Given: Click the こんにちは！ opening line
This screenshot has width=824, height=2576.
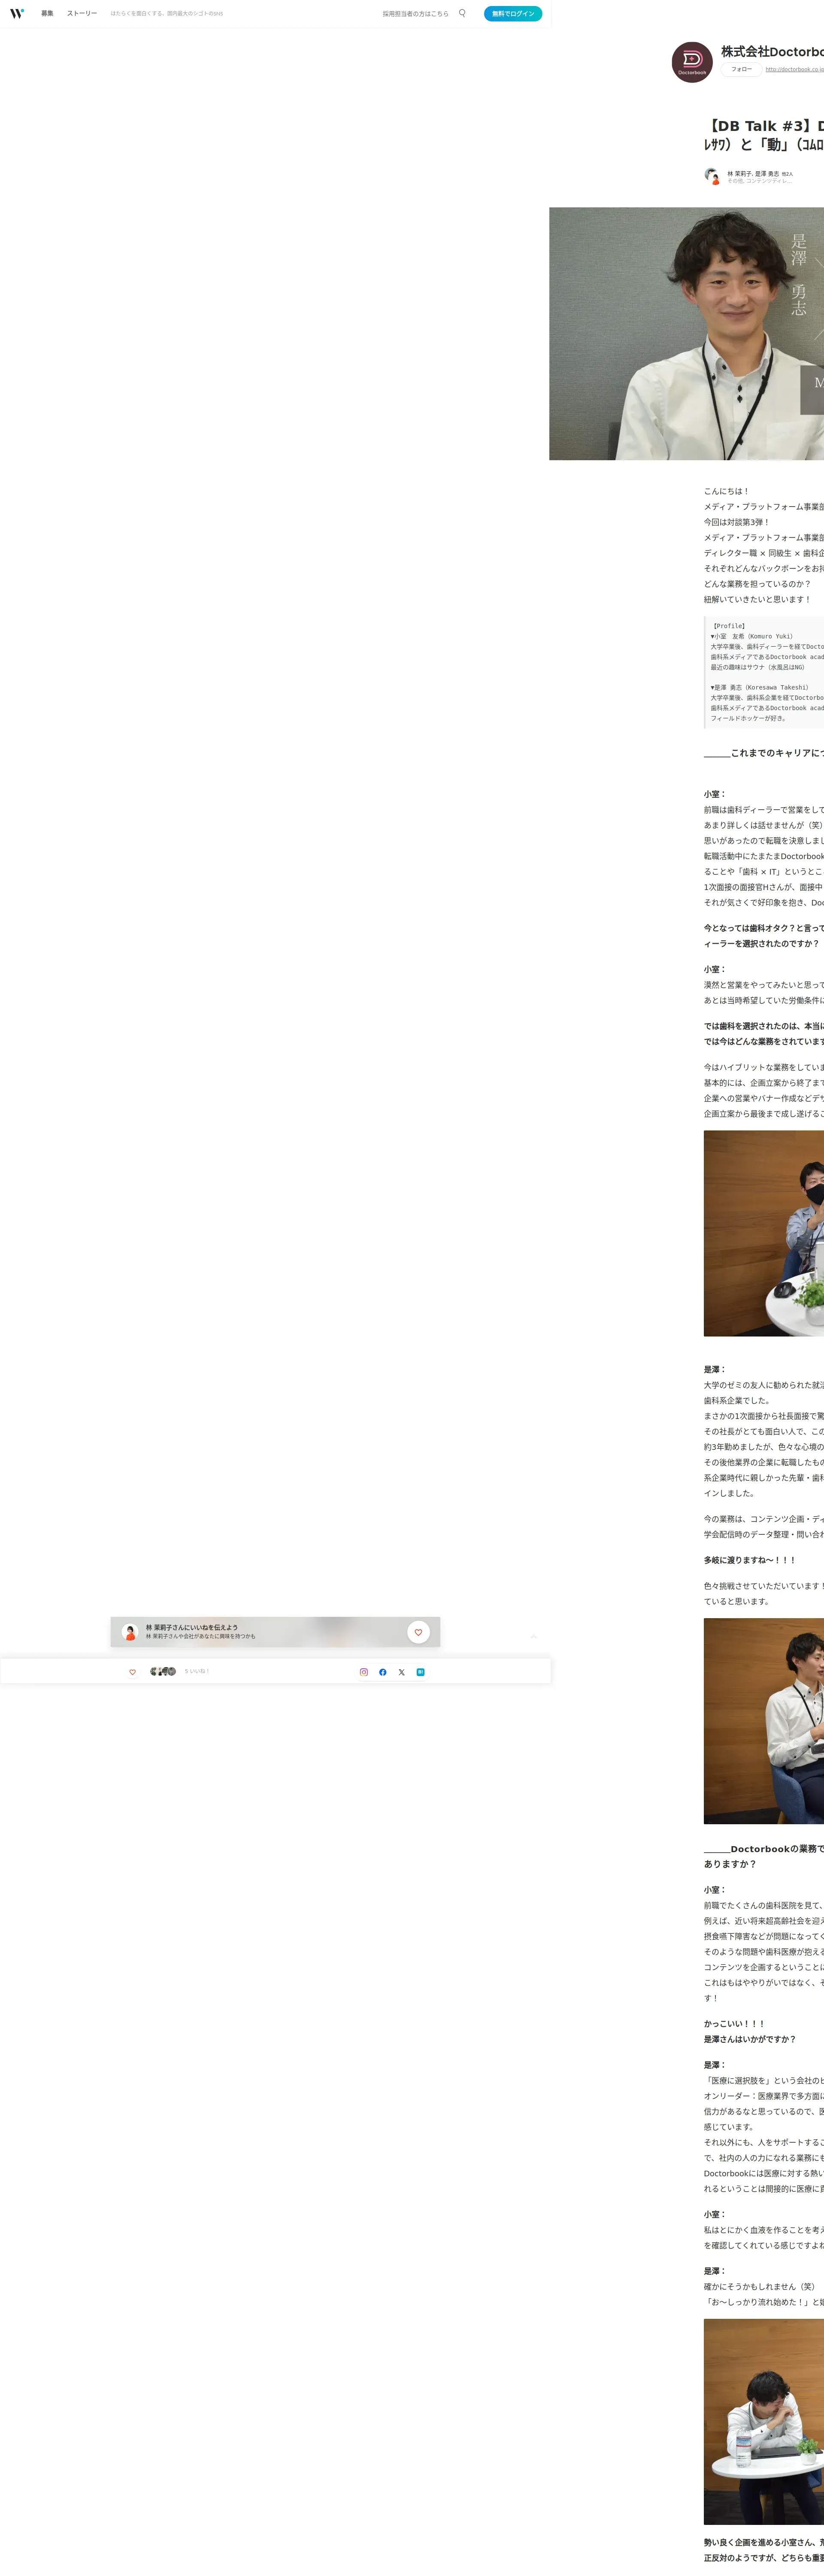Looking at the screenshot, I should [726, 491].
